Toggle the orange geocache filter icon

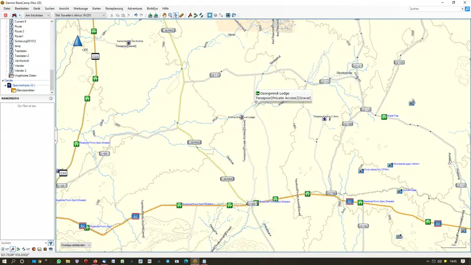34,249
